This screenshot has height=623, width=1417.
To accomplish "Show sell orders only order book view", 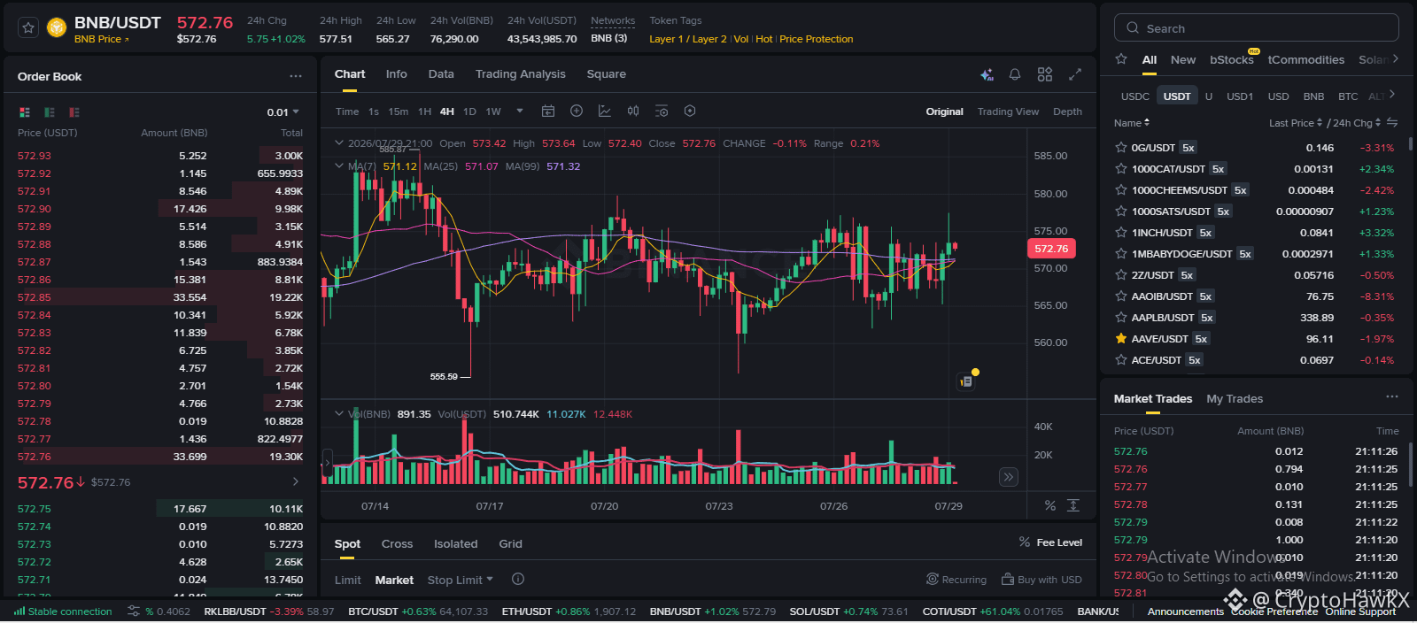I will [x=74, y=112].
